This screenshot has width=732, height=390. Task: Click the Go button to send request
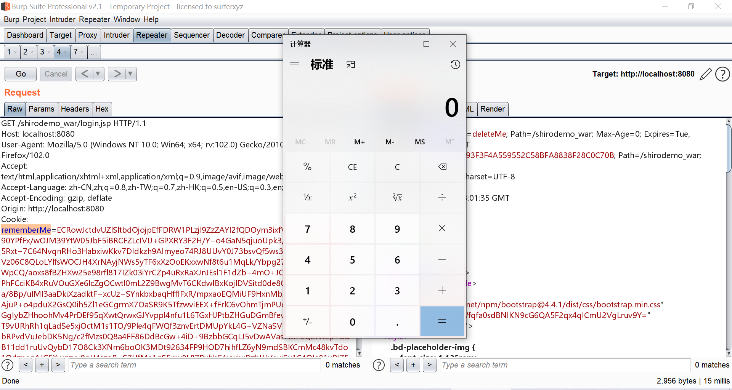(21, 74)
